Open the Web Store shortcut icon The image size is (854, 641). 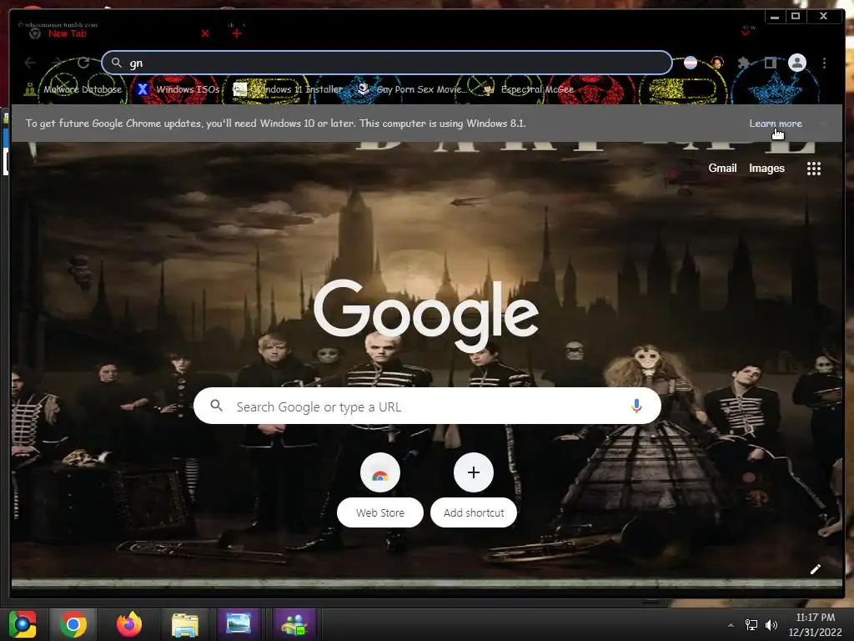pyautogui.click(x=380, y=472)
